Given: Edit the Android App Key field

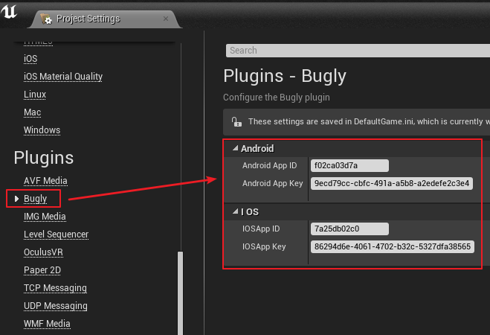Looking at the screenshot, I should click(392, 183).
